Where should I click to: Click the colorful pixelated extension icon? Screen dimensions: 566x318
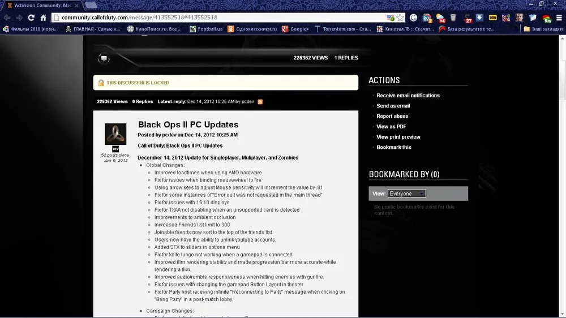pos(506,18)
